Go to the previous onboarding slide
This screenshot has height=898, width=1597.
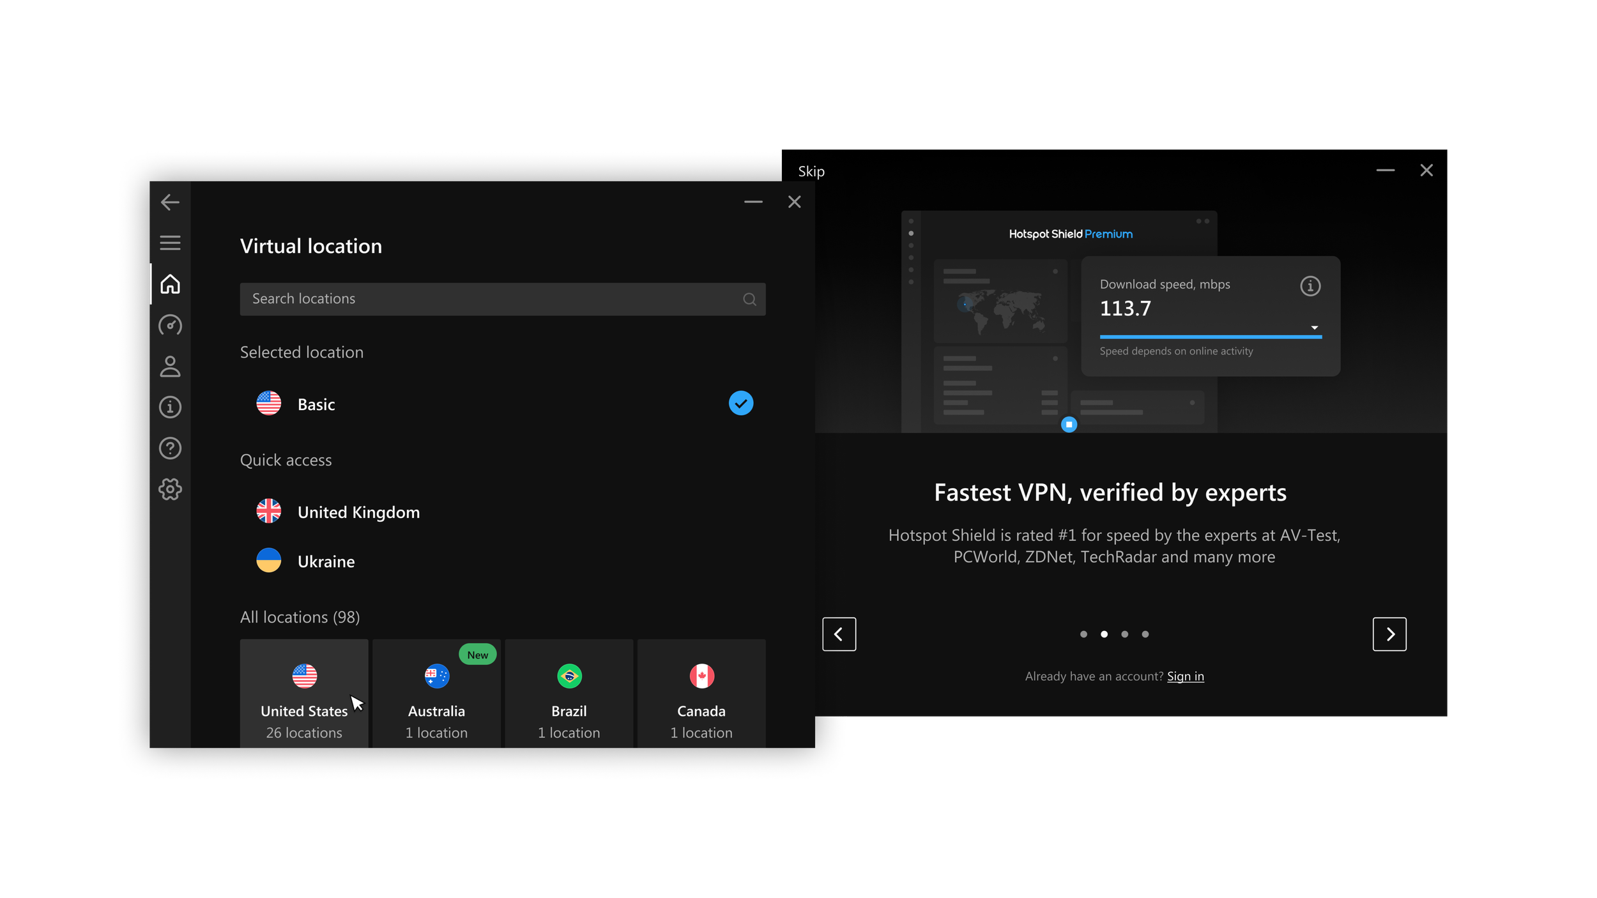[839, 634]
